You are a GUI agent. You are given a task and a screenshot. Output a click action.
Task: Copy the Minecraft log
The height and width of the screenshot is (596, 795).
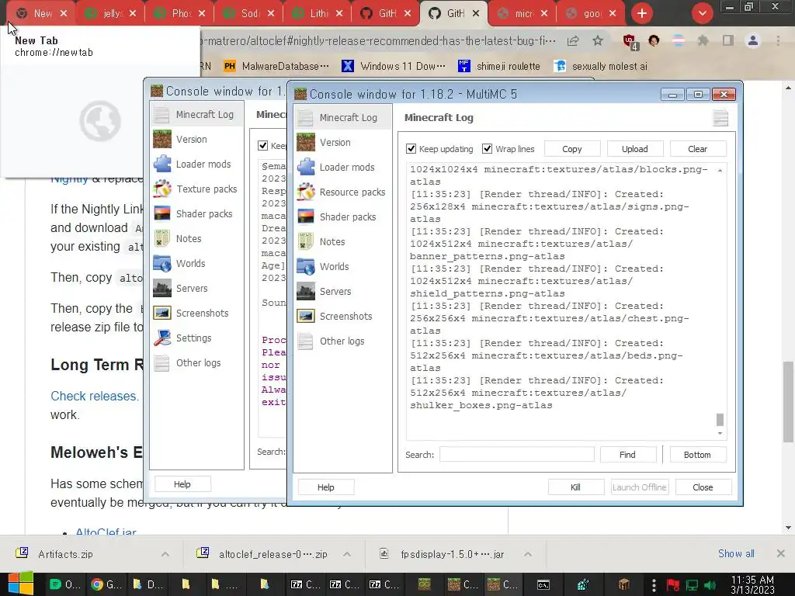[572, 149]
